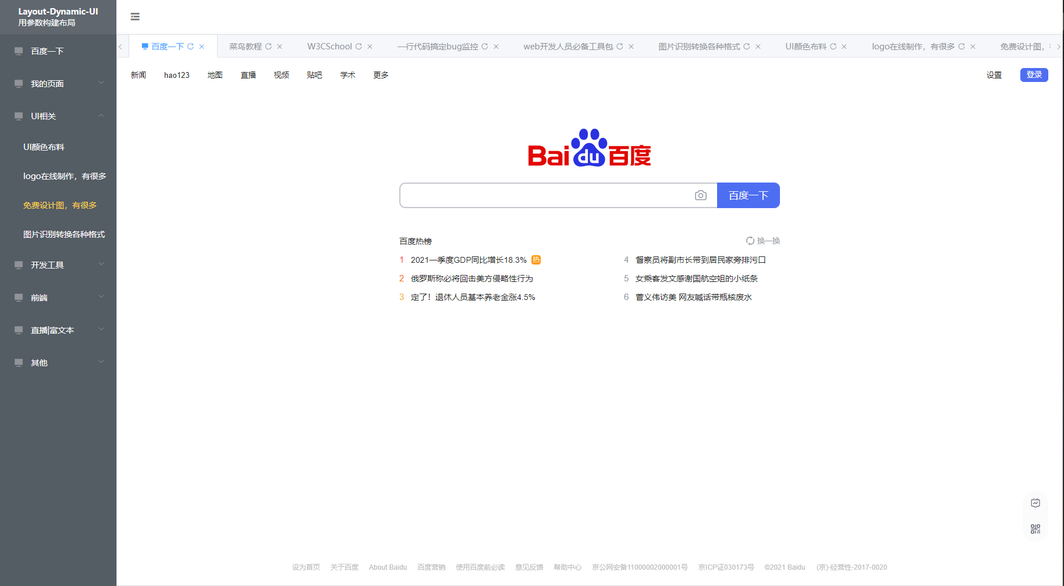Click the Baidu logo
The height and width of the screenshot is (586, 1064).
[590, 148]
